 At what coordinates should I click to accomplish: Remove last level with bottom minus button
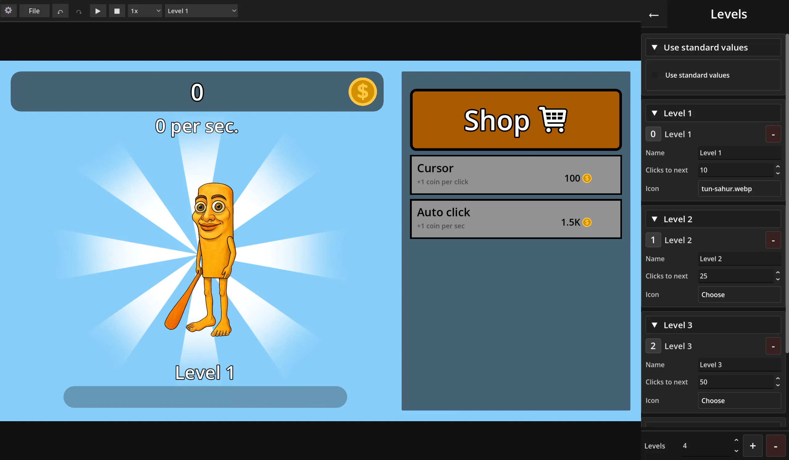coord(775,446)
